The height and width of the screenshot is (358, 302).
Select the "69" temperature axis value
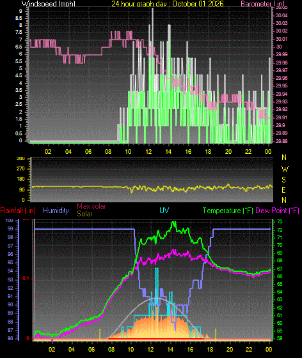click(280, 253)
